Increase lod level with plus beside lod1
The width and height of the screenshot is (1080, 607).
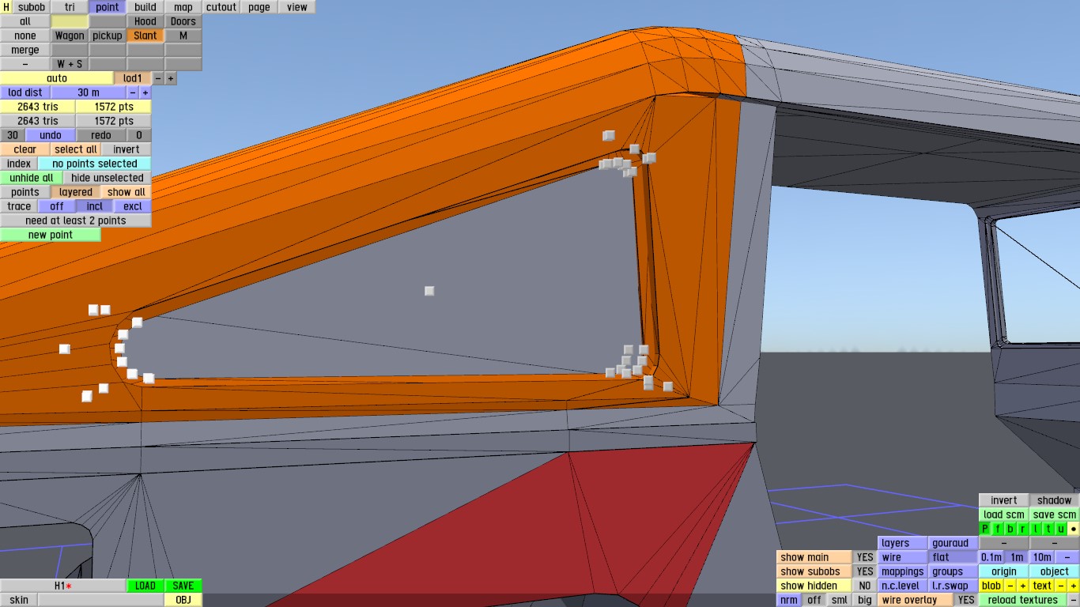(x=171, y=78)
